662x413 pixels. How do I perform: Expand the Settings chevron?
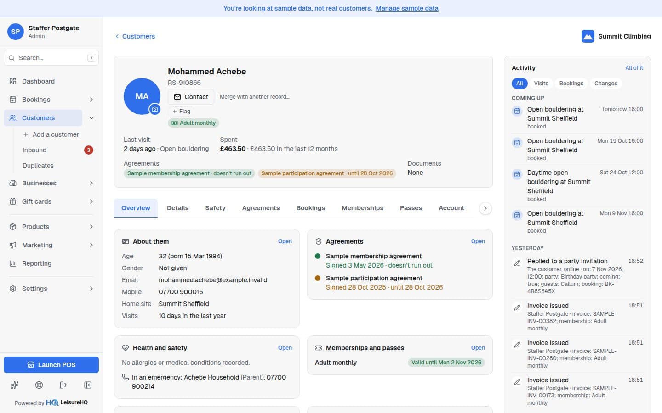[91, 289]
